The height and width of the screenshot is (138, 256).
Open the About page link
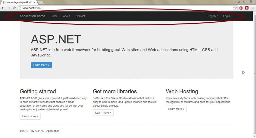66,16
